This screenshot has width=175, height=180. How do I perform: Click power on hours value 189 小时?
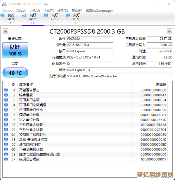click(x=160, y=64)
